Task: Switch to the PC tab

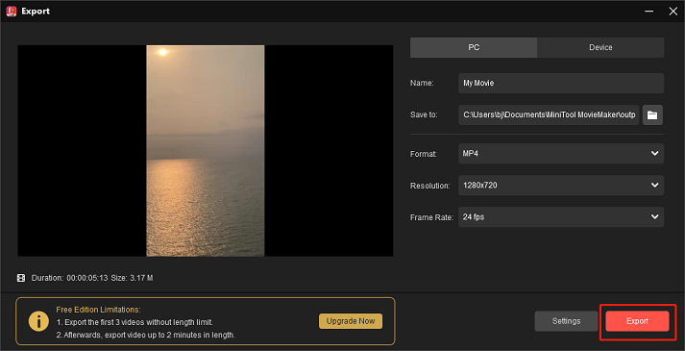Action: pos(474,47)
